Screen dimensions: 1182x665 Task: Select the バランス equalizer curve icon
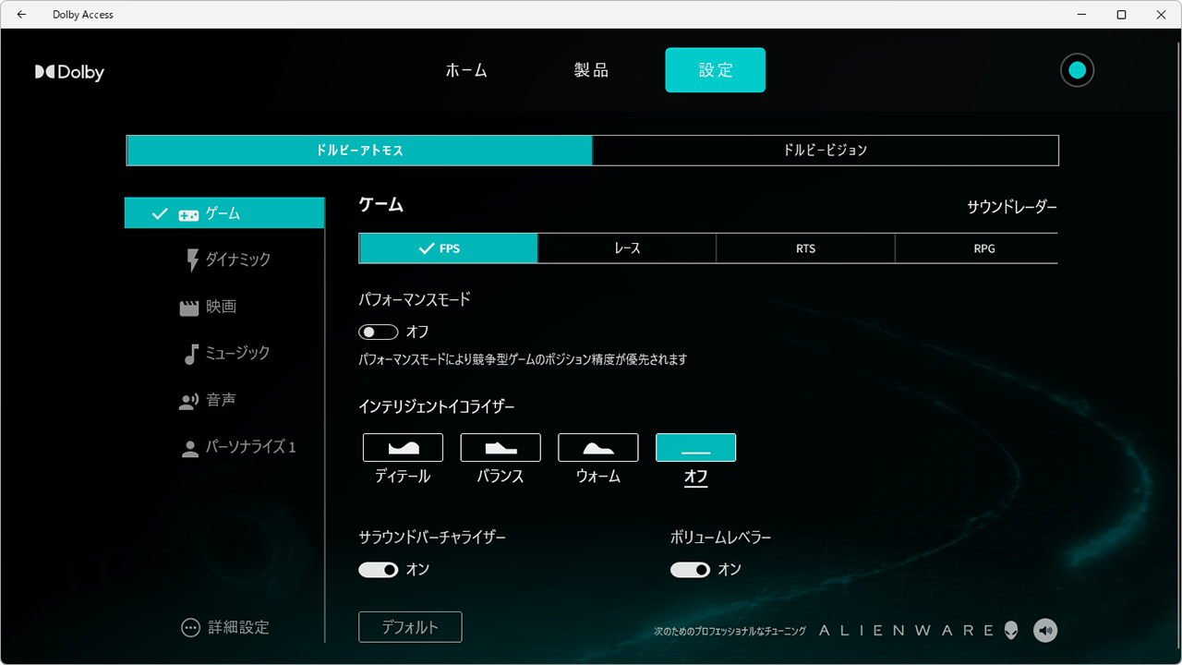coord(501,447)
